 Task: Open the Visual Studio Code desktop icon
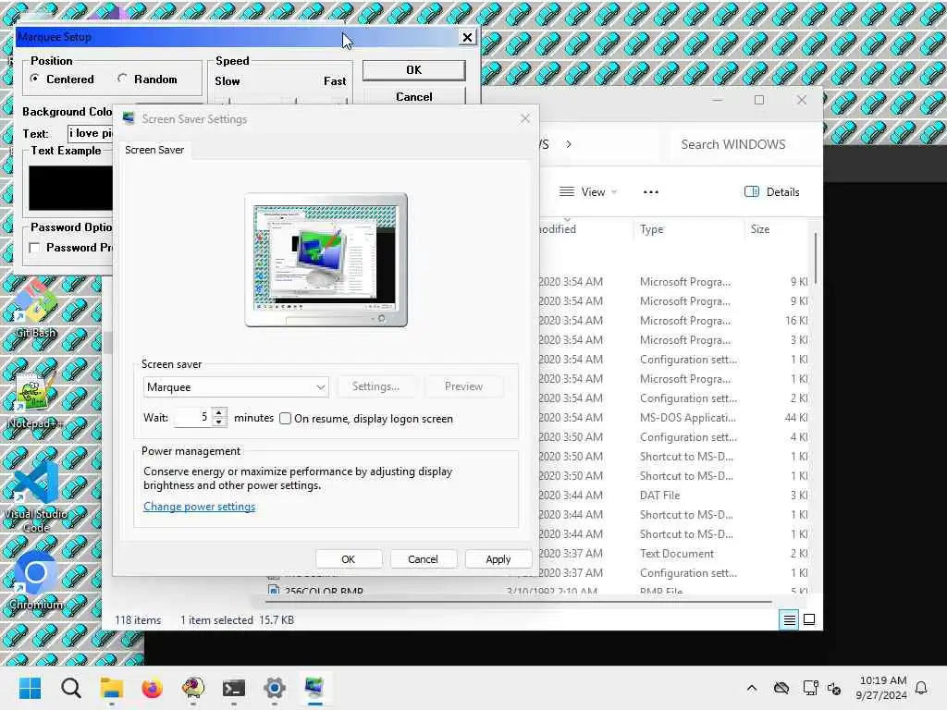coord(36,496)
